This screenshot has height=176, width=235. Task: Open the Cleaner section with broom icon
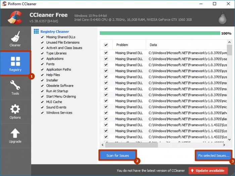[15, 39]
